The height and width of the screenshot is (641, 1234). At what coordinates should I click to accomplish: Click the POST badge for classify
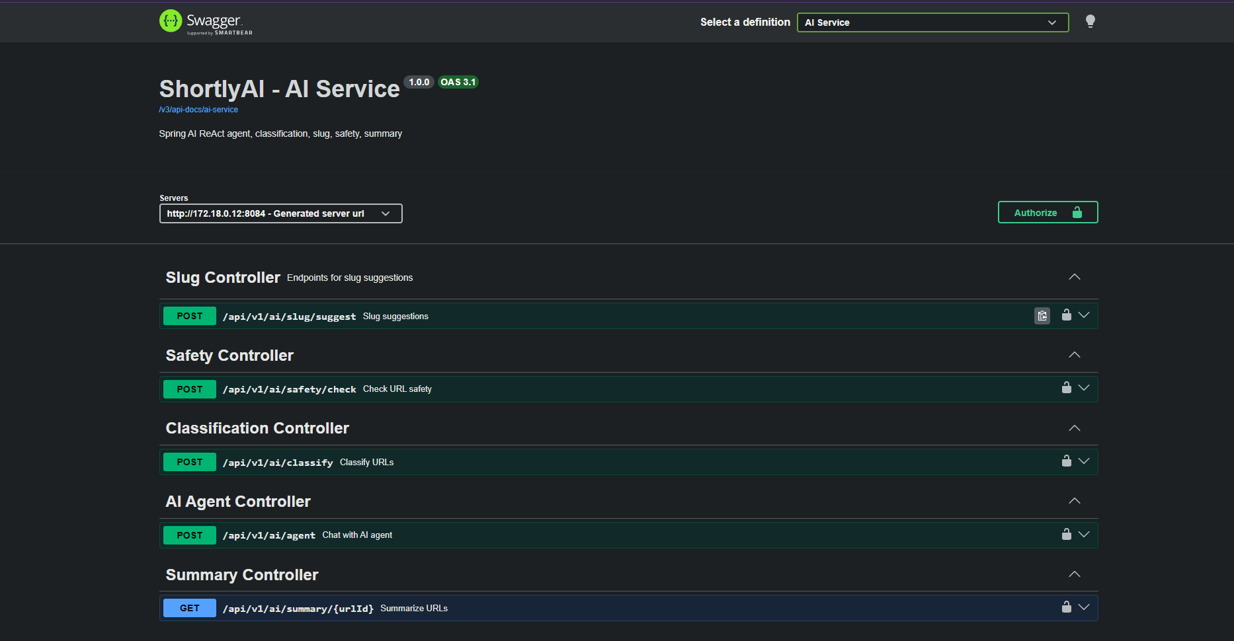coord(190,462)
